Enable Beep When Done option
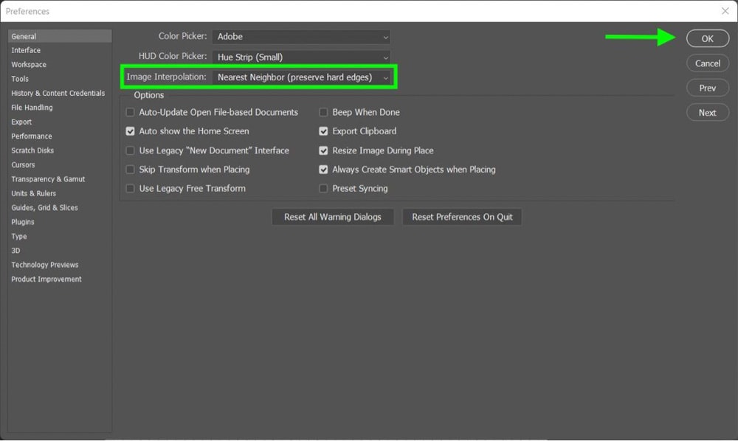This screenshot has width=738, height=441. [x=323, y=112]
